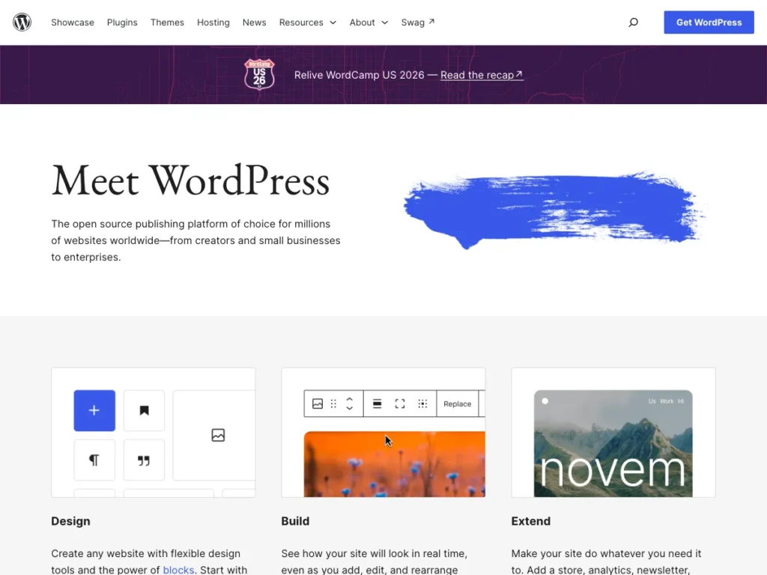Image resolution: width=767 pixels, height=575 pixels.
Task: Follow the Read the recap link
Action: click(482, 75)
